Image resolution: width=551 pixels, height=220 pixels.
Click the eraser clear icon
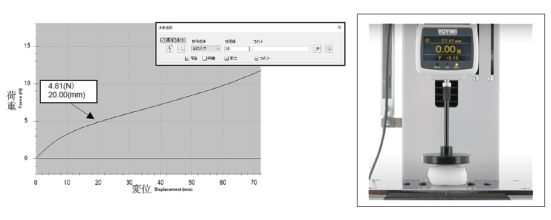point(317,49)
